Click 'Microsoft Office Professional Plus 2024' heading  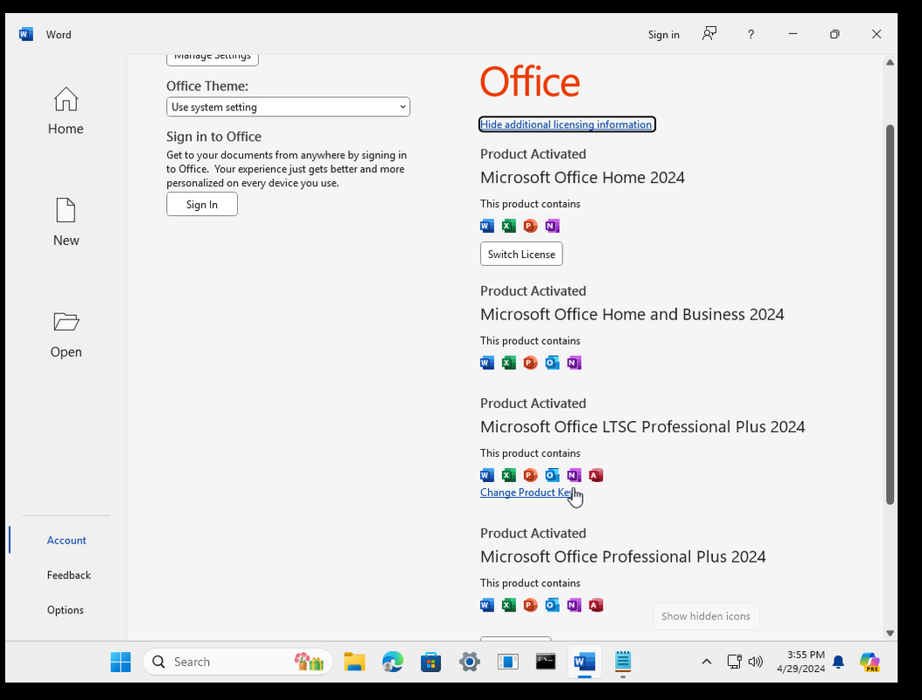point(623,556)
